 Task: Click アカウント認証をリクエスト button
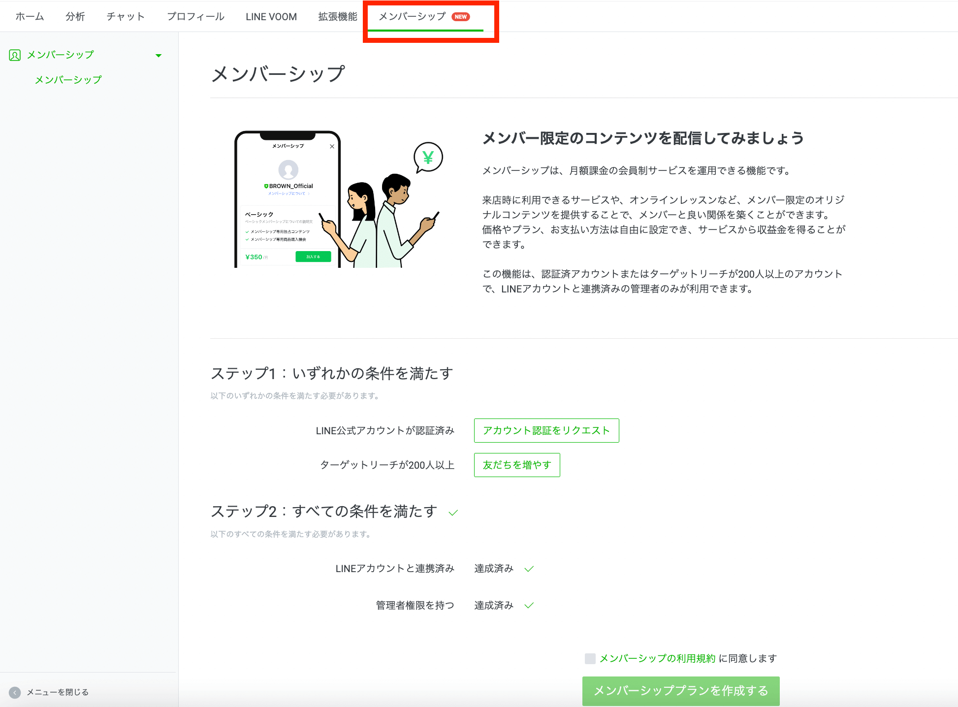pyautogui.click(x=546, y=431)
